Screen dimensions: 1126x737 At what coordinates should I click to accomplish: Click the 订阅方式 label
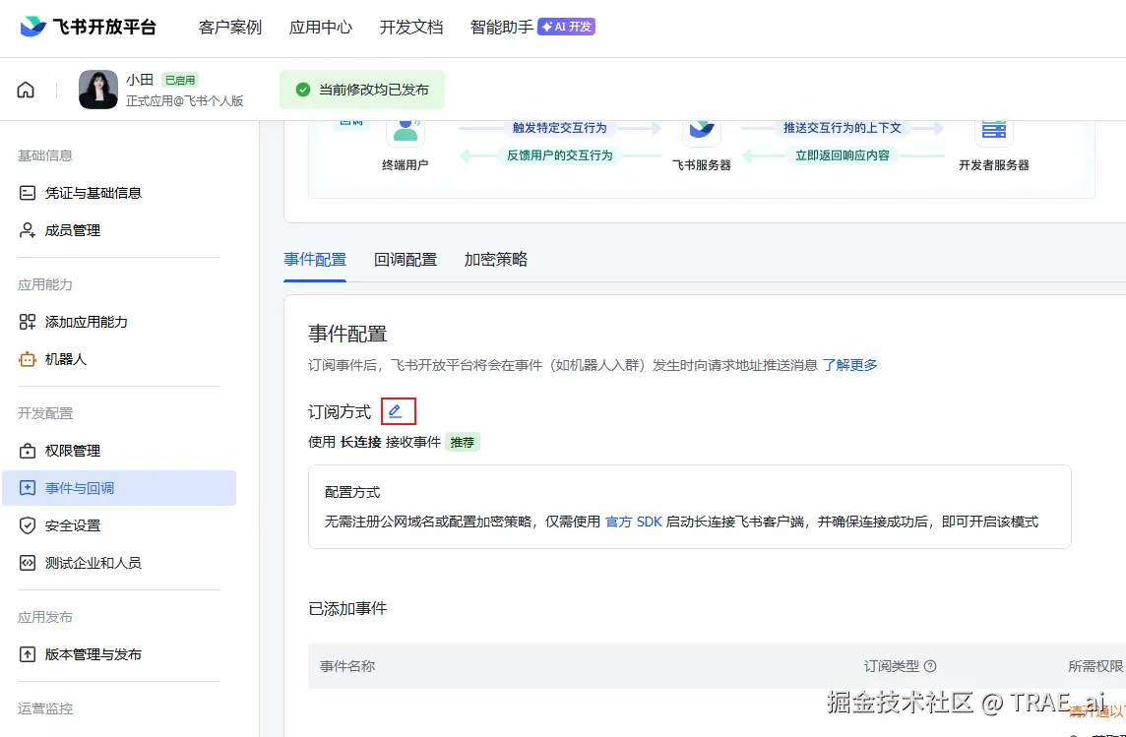click(x=340, y=412)
